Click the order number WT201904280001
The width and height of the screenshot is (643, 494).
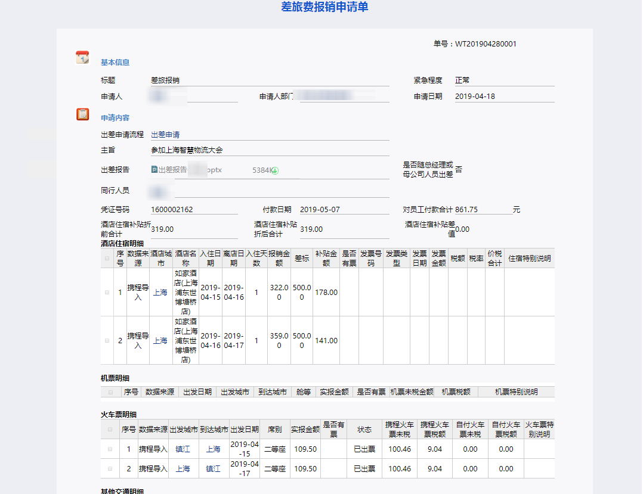click(486, 44)
